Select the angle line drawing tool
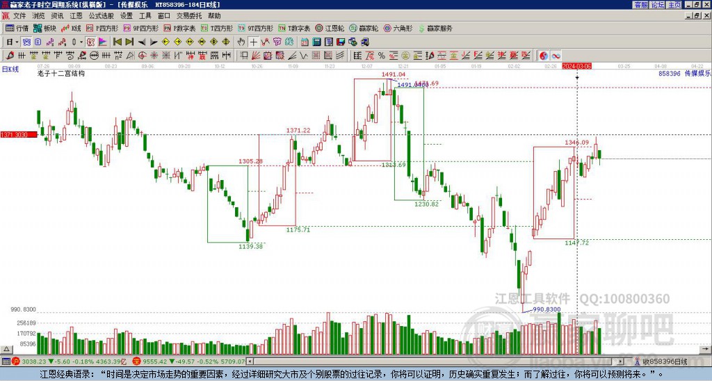 tap(291, 56)
